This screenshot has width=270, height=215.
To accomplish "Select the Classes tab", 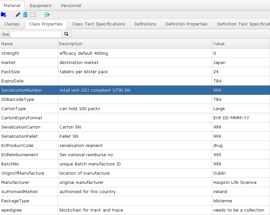I will (x=12, y=24).
